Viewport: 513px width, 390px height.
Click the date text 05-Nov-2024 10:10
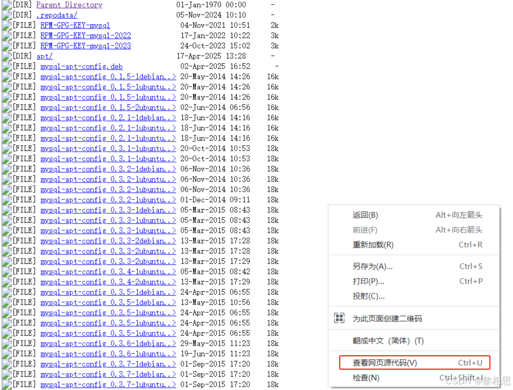pyautogui.click(x=211, y=15)
